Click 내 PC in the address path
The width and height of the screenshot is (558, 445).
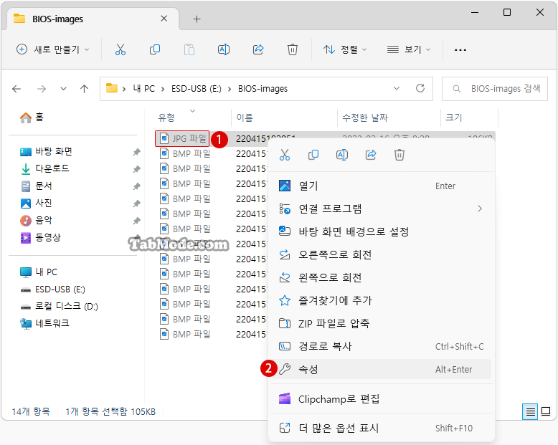pos(143,89)
